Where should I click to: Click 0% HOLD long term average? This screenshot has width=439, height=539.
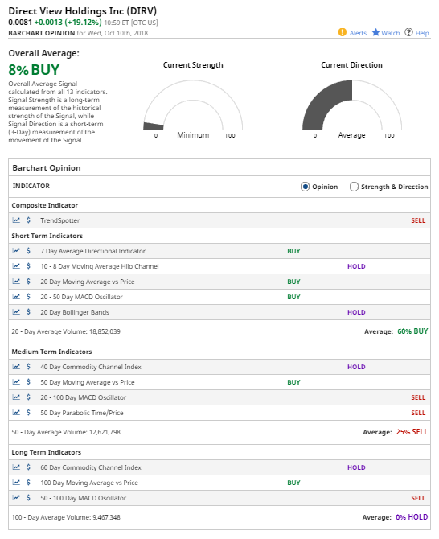tap(412, 517)
